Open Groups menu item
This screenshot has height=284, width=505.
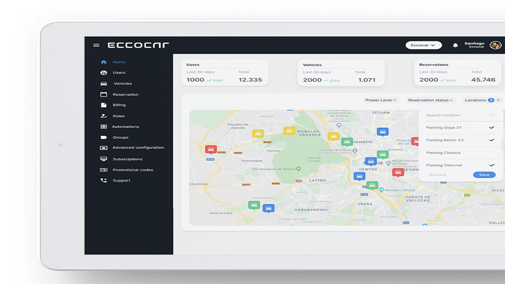120,137
